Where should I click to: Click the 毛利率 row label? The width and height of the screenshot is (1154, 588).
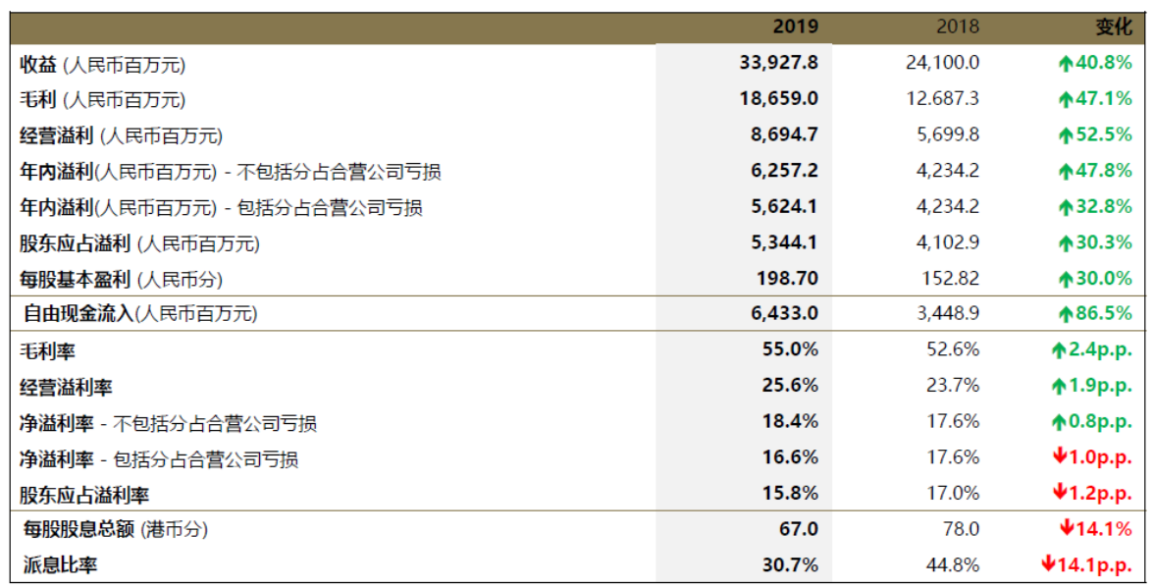(x=47, y=350)
